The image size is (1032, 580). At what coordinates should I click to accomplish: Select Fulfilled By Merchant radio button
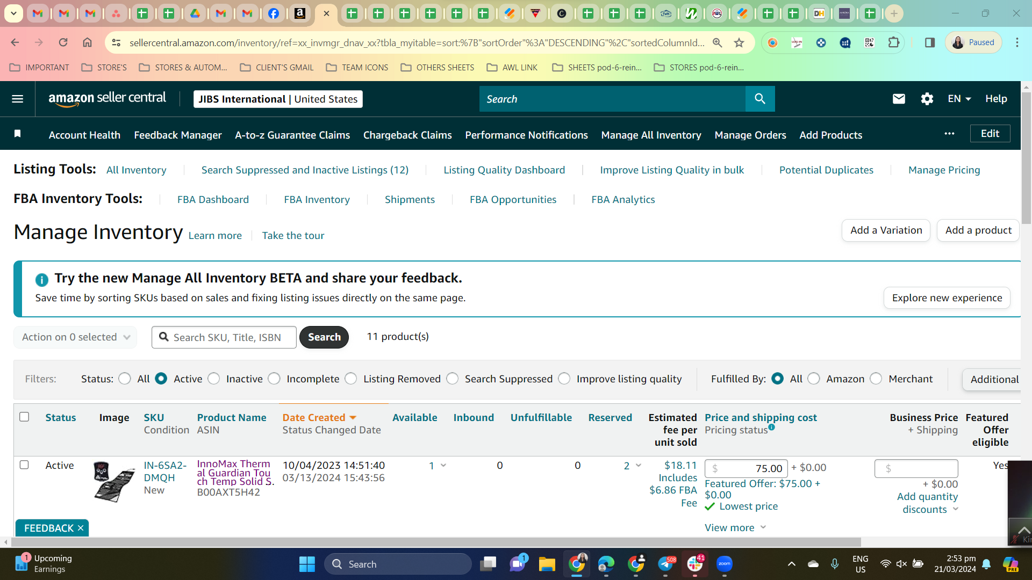[x=876, y=379]
